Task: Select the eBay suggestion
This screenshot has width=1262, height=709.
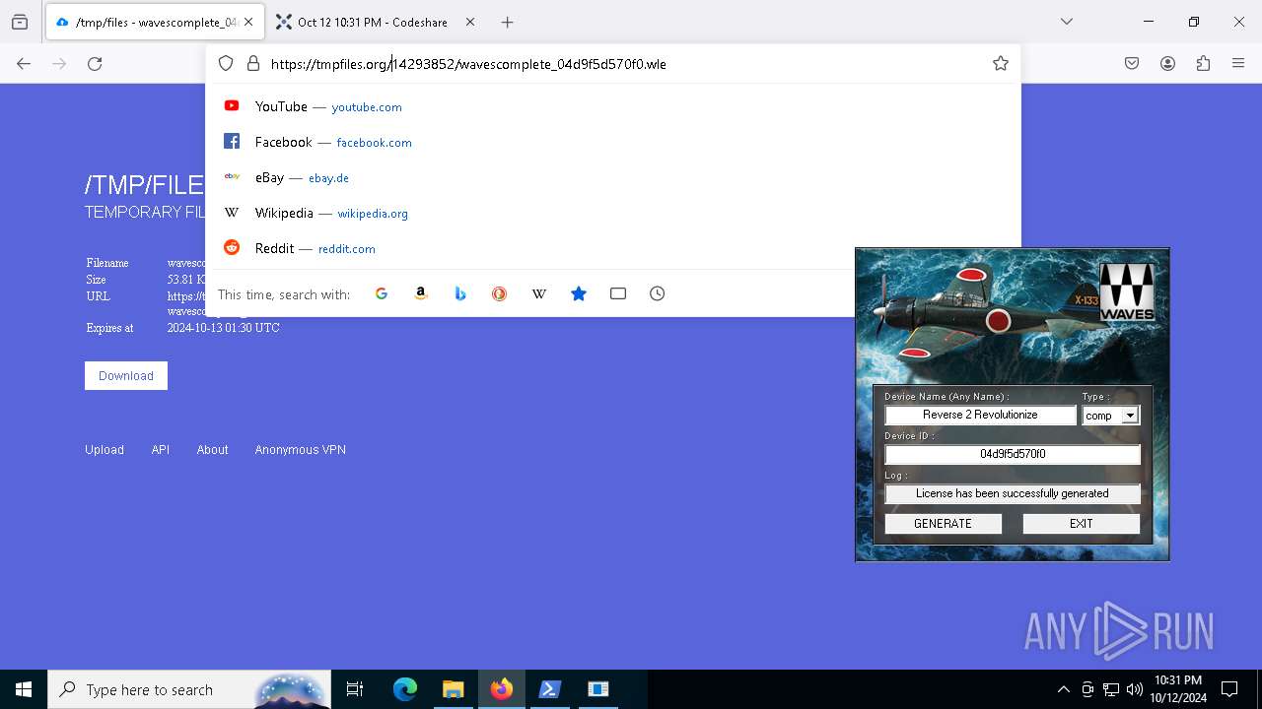Action: tap(613, 177)
